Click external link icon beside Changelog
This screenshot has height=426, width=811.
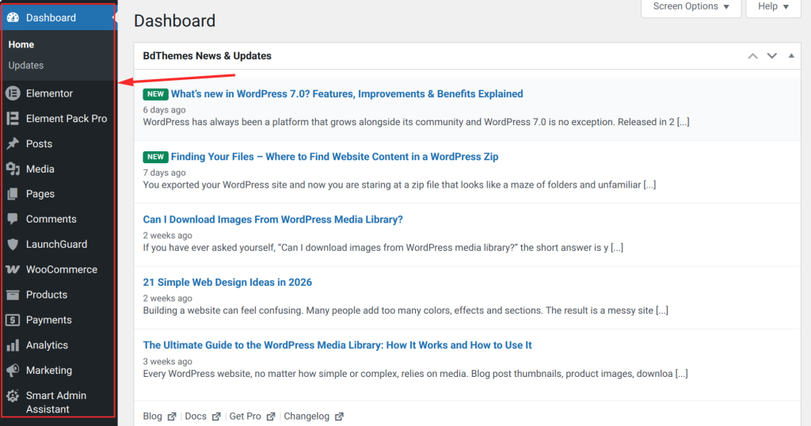339,416
